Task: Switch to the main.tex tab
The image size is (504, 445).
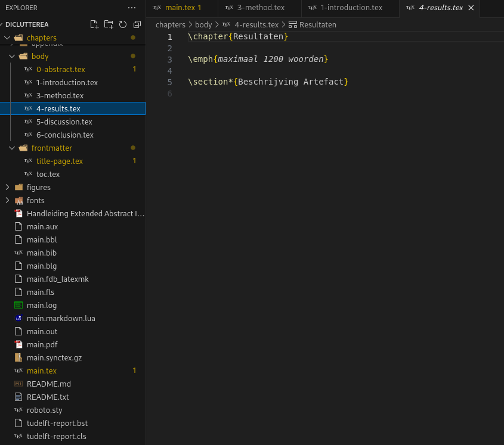Action: tap(182, 8)
